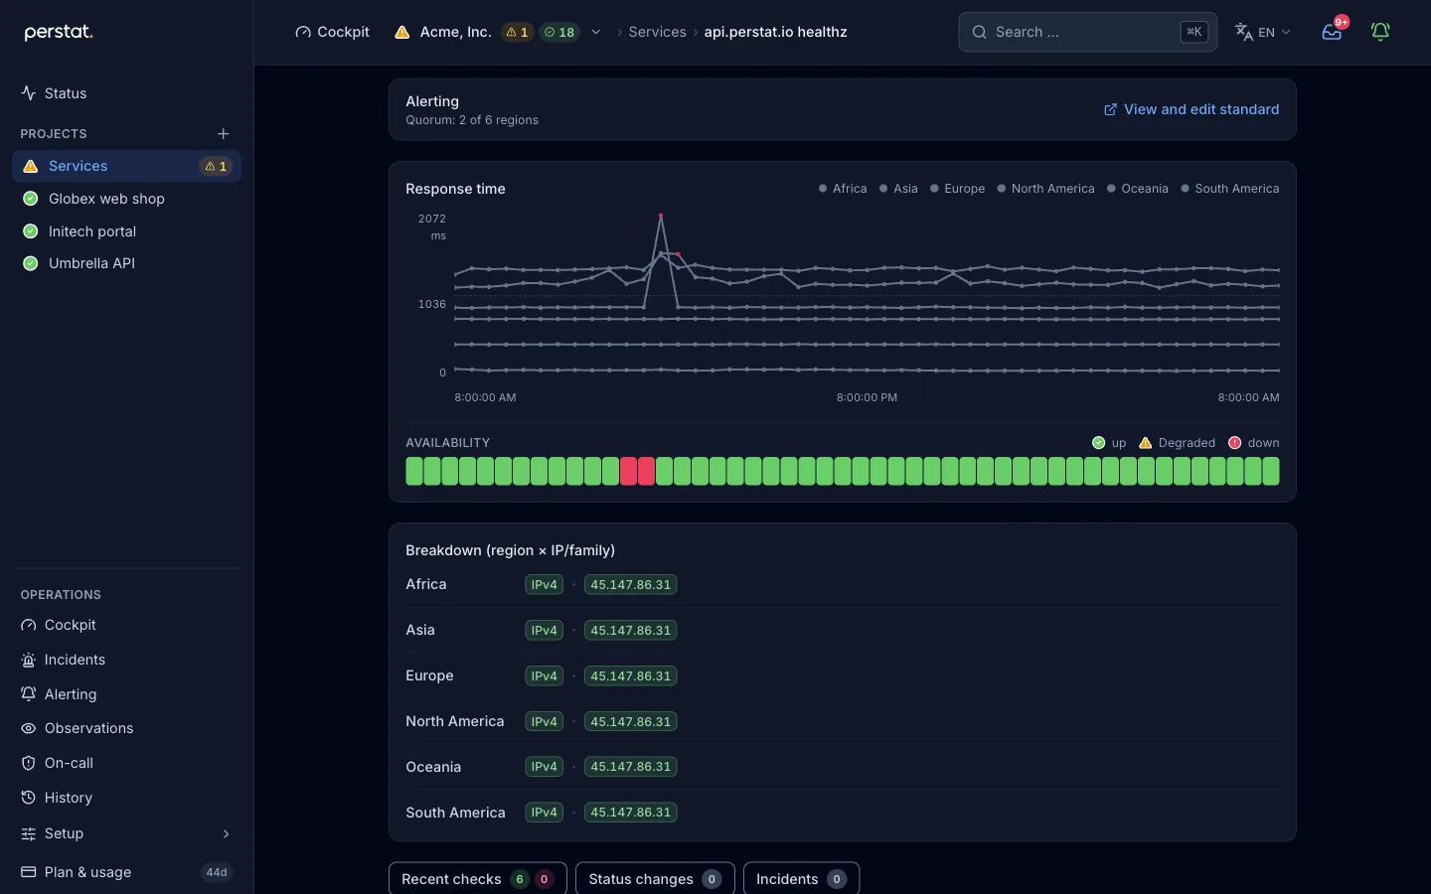The image size is (1431, 894).
Task: Toggle Oceania series in legend
Action: [1138, 189]
